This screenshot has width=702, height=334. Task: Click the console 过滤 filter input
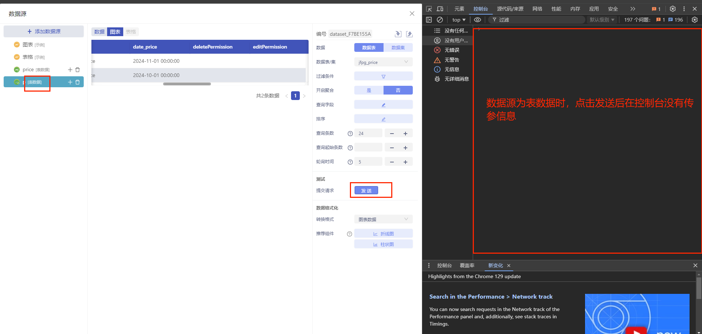coord(537,20)
